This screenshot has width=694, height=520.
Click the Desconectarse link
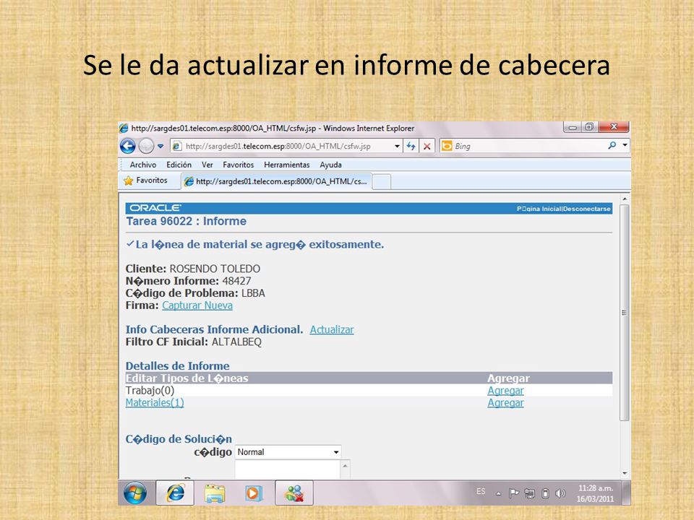coord(587,209)
